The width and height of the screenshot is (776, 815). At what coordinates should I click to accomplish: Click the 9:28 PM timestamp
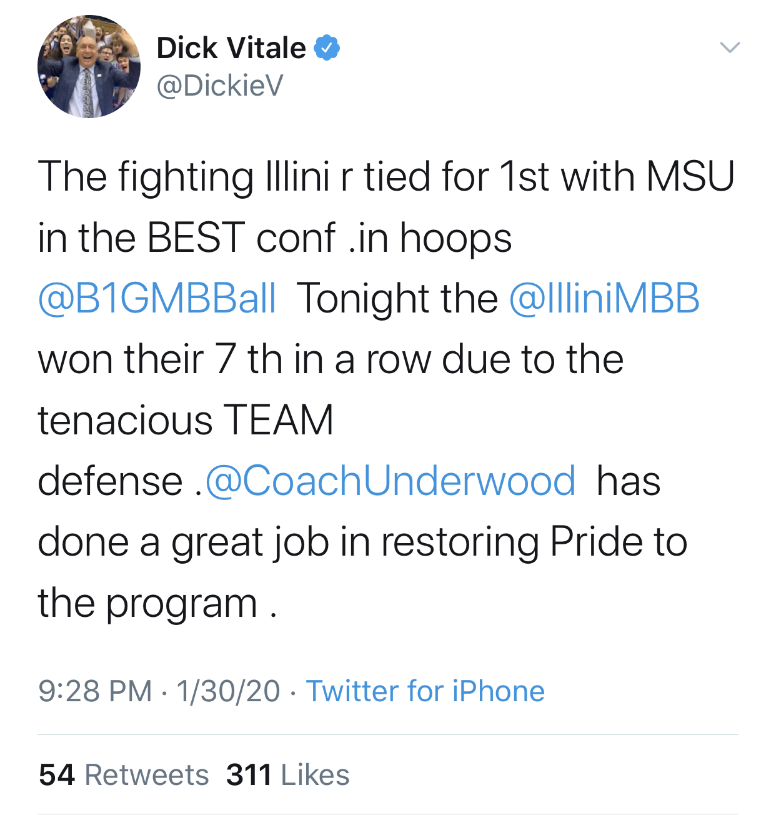pos(95,691)
